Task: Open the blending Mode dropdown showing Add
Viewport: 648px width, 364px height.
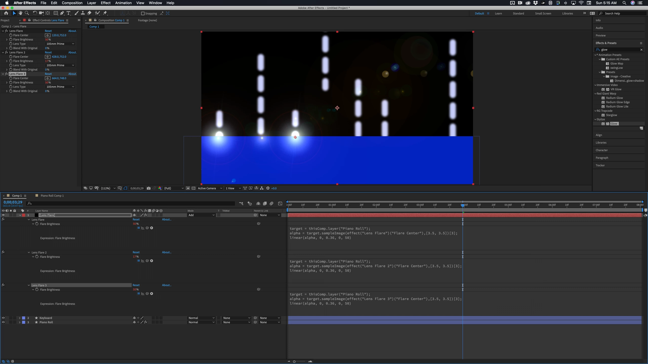Action: pyautogui.click(x=201, y=215)
